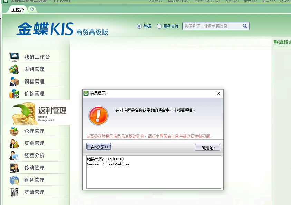Open the 仓存管理 module label
The image size is (291, 205).
[35, 131]
